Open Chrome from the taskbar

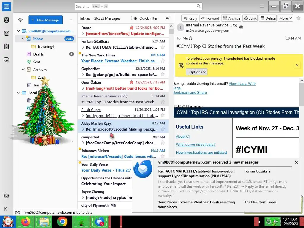(x=62, y=221)
